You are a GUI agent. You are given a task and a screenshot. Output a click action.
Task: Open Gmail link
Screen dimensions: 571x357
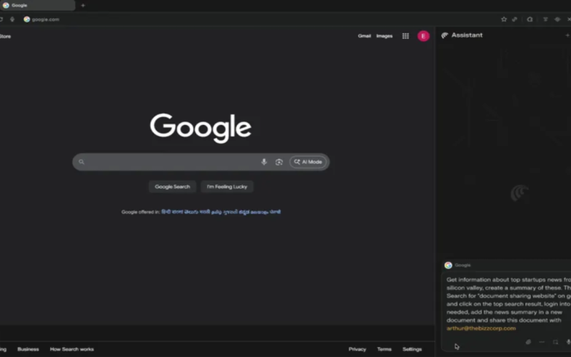coord(364,36)
